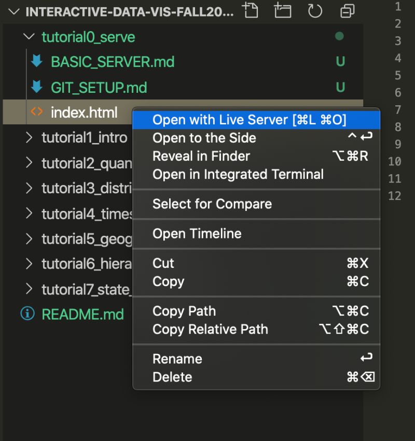Image resolution: width=415 pixels, height=441 pixels.
Task: Select Reveal in Finder from context menu
Action: point(201,156)
